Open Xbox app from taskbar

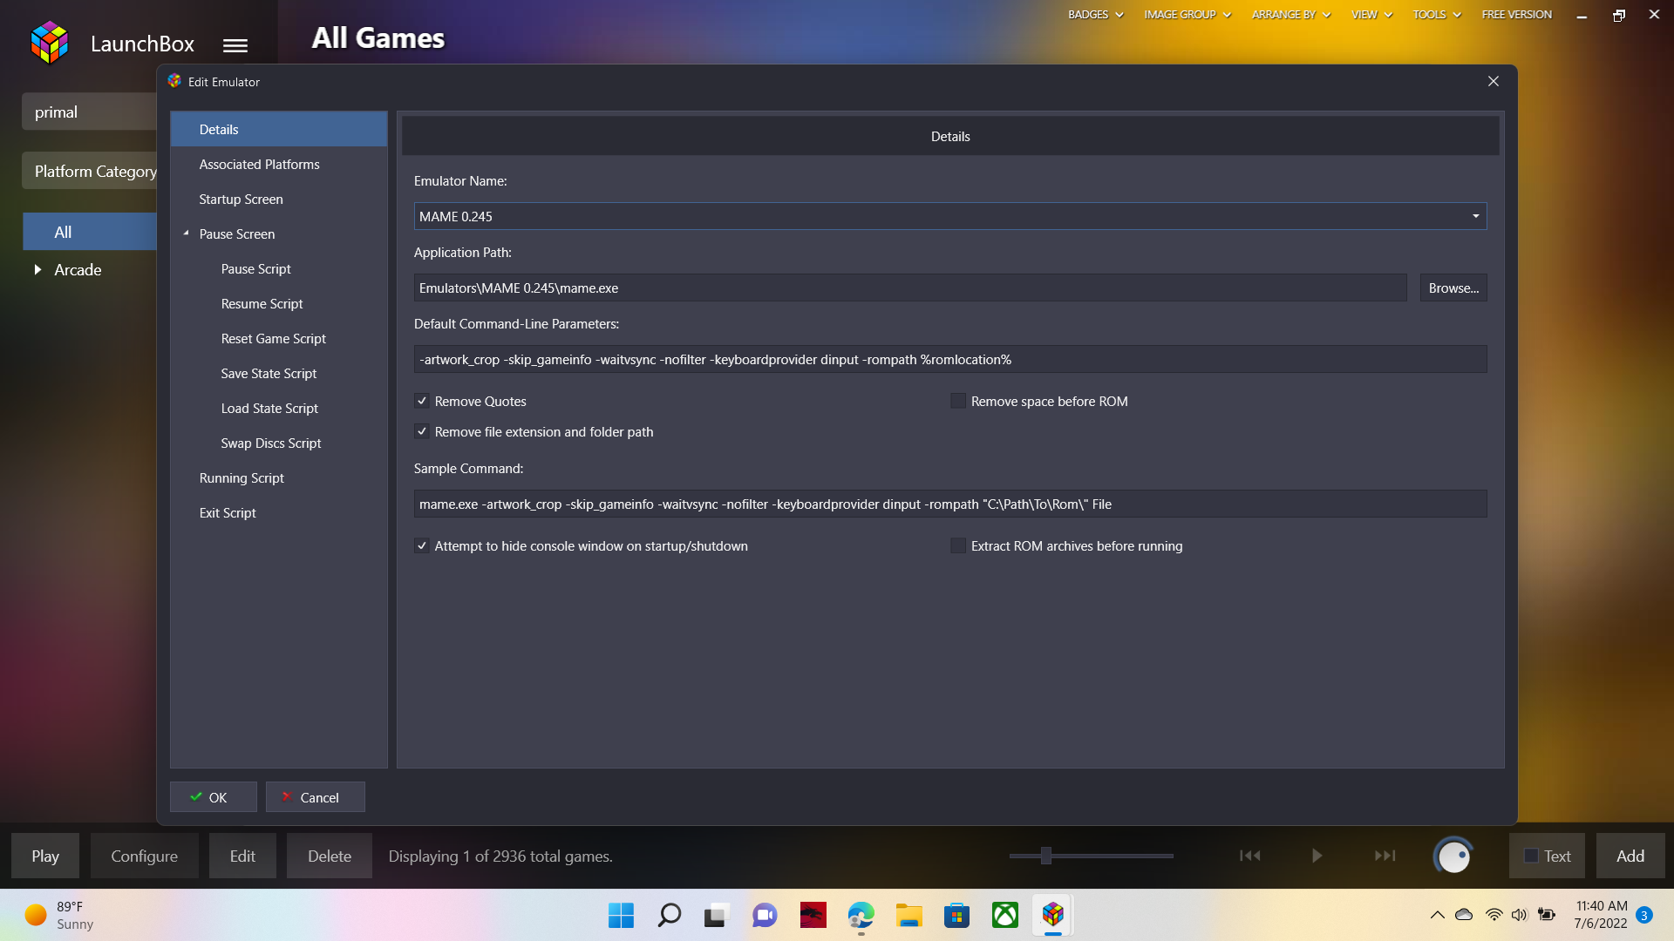1004,915
